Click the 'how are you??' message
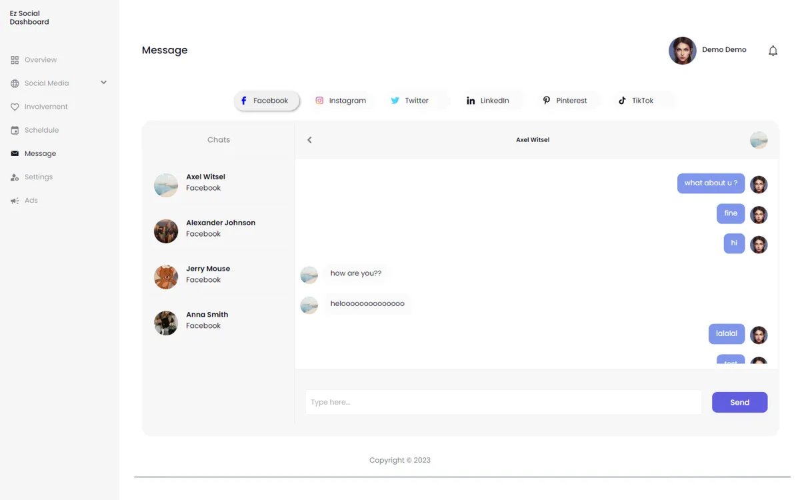This screenshot has width=800, height=500. pyautogui.click(x=356, y=273)
